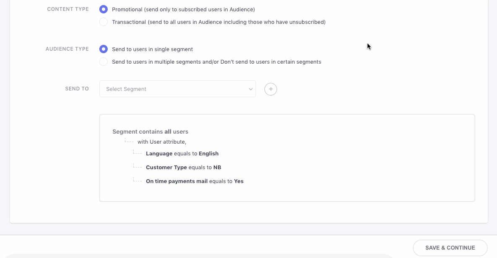
Task: Select the Promotional content type option
Action: click(104, 9)
